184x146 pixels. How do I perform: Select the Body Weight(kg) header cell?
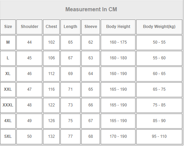[x=159, y=27]
